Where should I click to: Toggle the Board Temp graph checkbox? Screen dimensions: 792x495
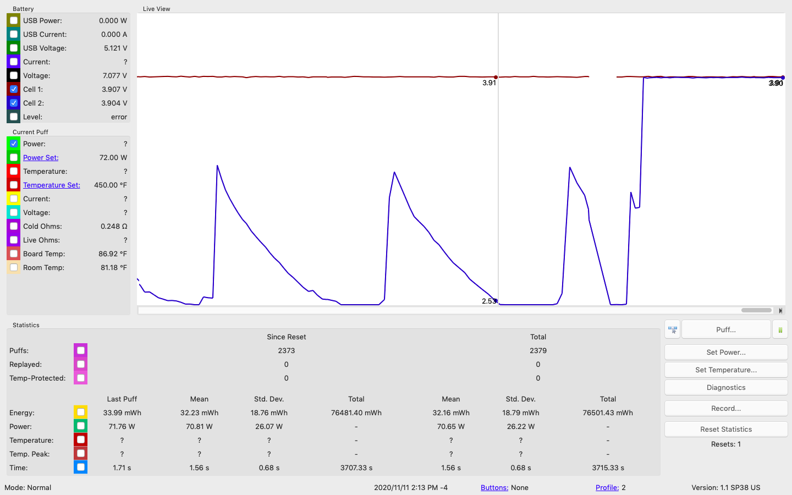pyautogui.click(x=14, y=254)
